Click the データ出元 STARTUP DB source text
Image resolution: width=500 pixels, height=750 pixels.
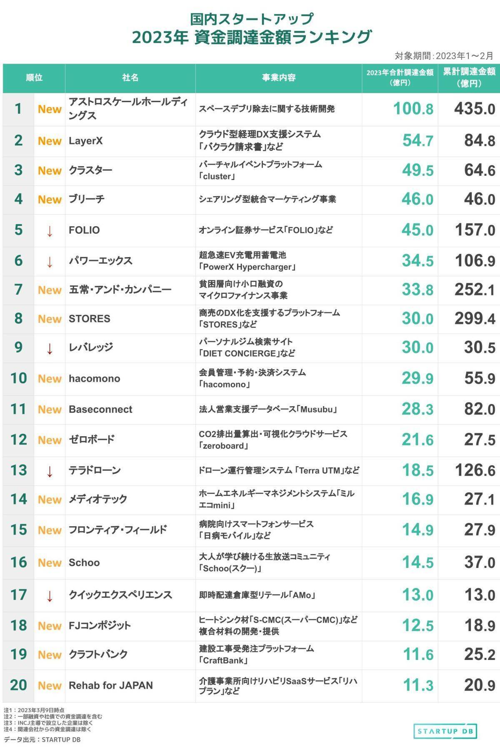pos(42,740)
